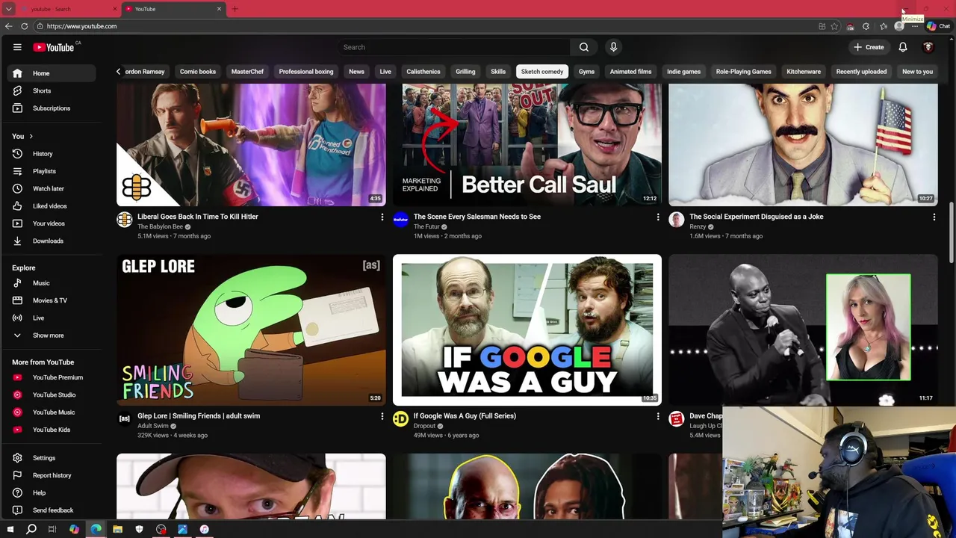Screen dimensions: 956x538
Task: Open 'If Google Was A Guy (Full Series)' title
Action: tap(465, 416)
